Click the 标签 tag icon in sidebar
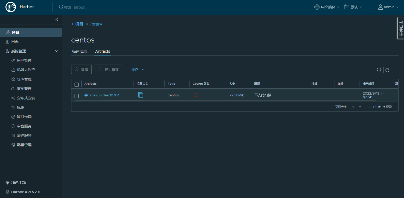Screen dimensions: 404x198 click(13, 107)
